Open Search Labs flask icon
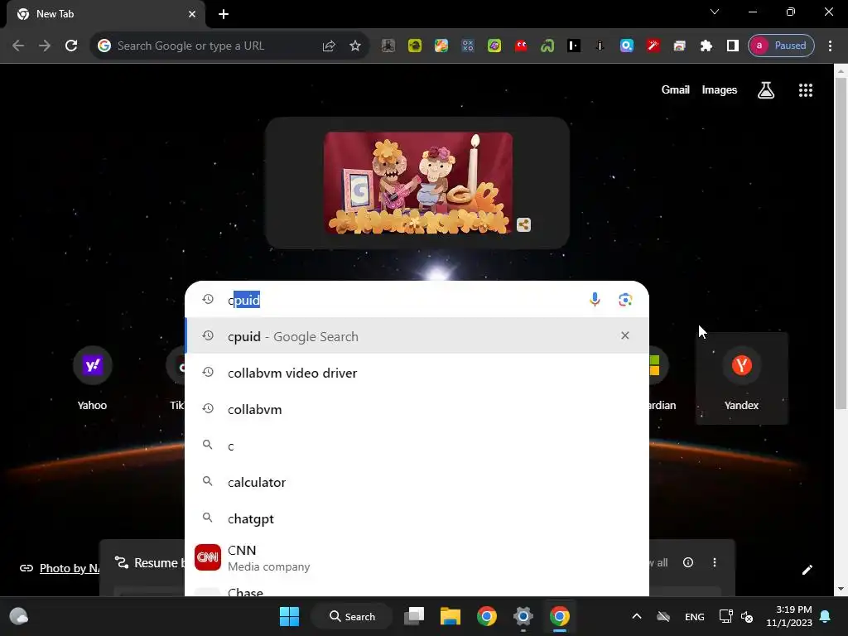Screen dimensions: 848x636 pyautogui.click(x=766, y=90)
